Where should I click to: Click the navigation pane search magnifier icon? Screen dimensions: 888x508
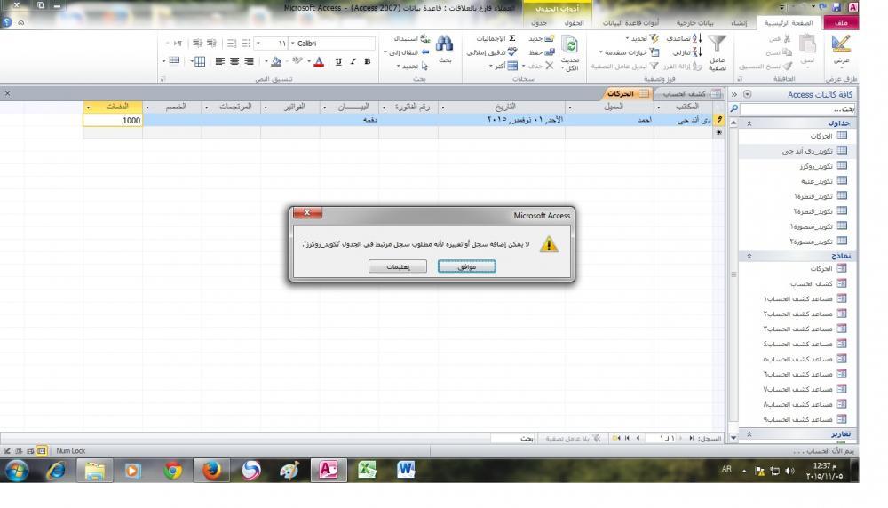tap(734, 108)
